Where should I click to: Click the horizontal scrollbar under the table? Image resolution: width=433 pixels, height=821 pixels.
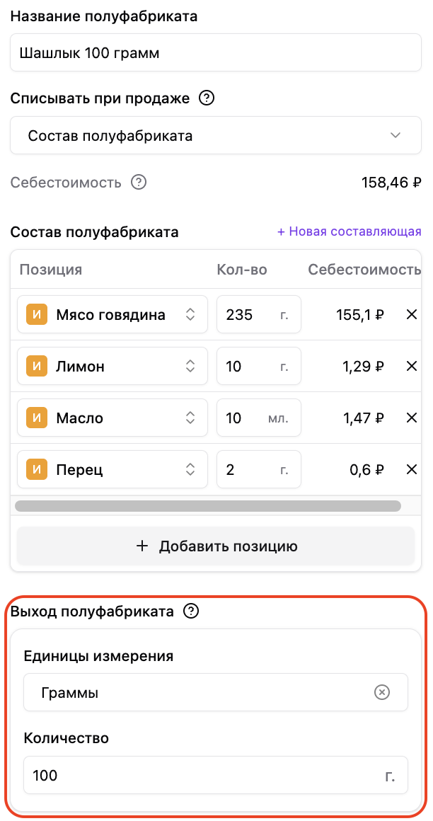208,506
